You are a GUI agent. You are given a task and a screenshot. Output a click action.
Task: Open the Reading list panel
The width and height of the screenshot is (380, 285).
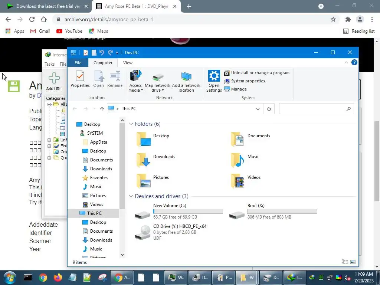coord(359,31)
